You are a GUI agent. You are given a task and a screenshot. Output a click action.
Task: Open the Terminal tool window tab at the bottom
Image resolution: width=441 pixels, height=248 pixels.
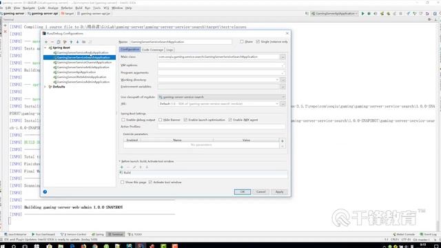click(x=116, y=234)
